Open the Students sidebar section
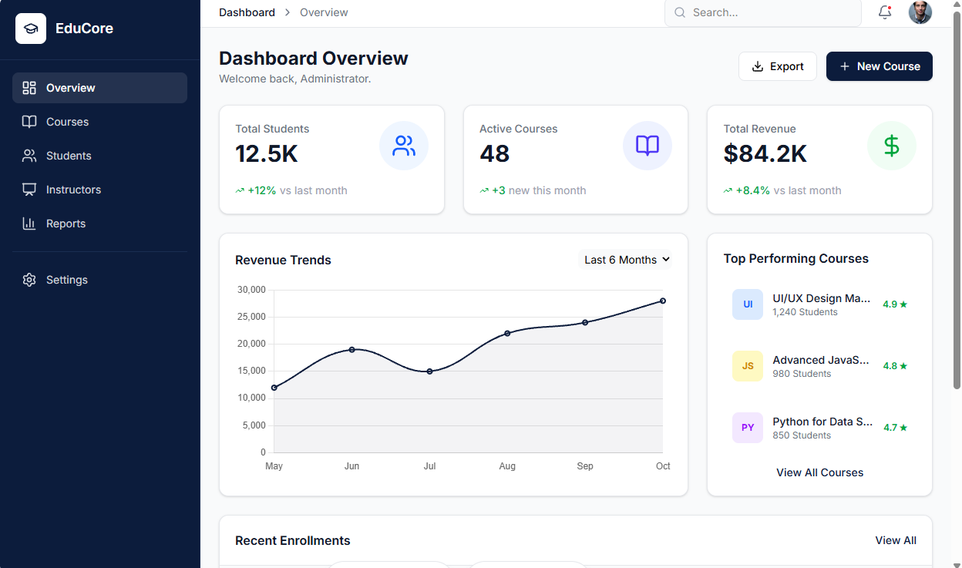 pos(69,156)
